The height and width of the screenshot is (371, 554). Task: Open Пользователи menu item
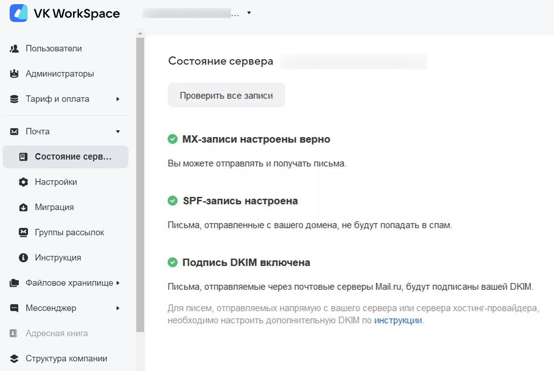click(x=65, y=49)
